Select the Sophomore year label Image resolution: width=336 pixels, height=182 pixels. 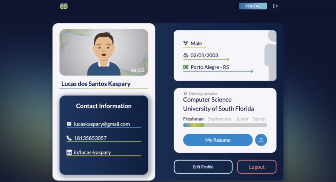(220, 119)
